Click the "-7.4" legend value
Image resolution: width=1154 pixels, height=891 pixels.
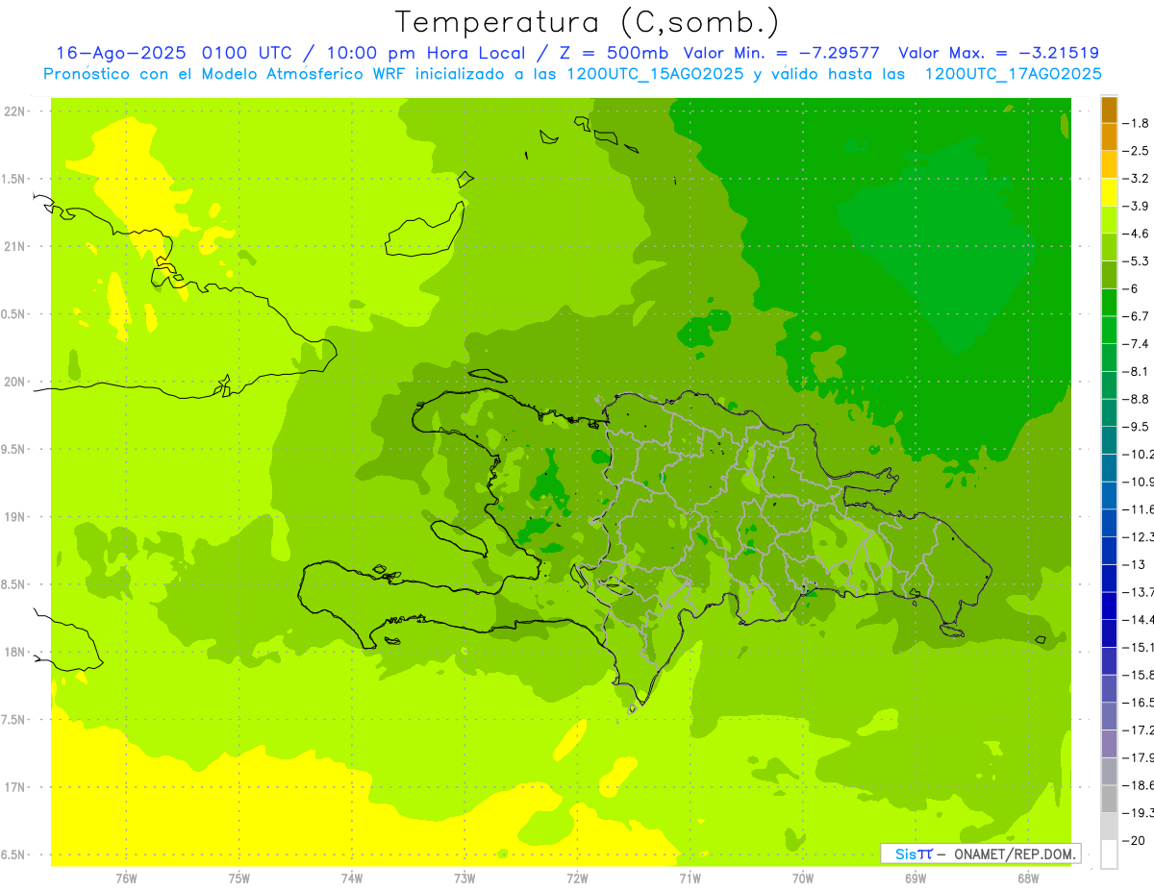(1136, 344)
